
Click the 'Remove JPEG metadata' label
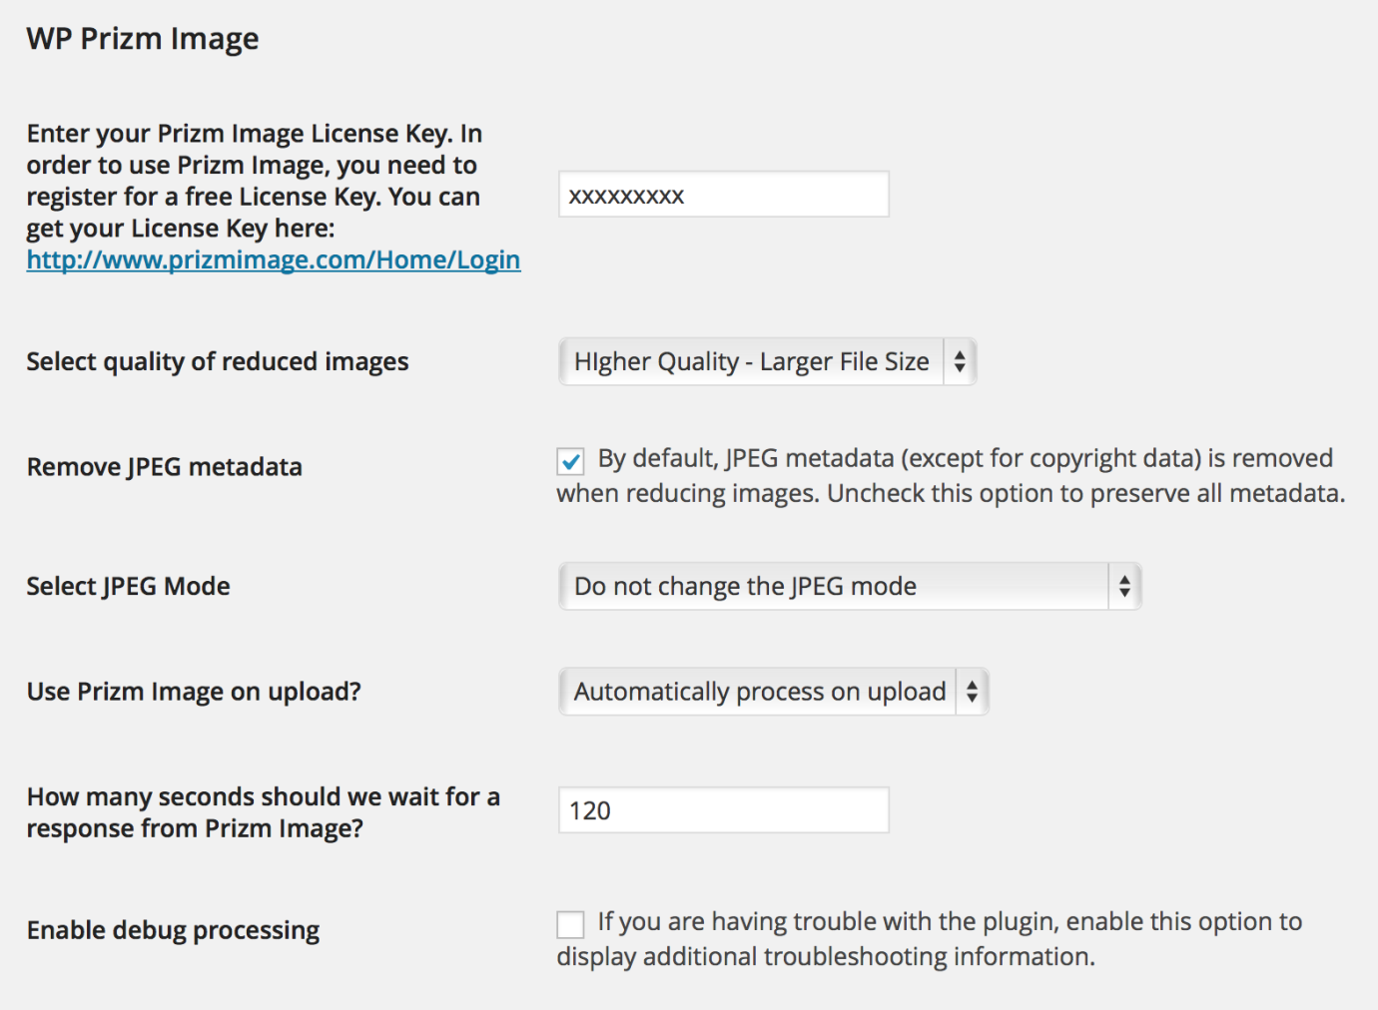165,467
